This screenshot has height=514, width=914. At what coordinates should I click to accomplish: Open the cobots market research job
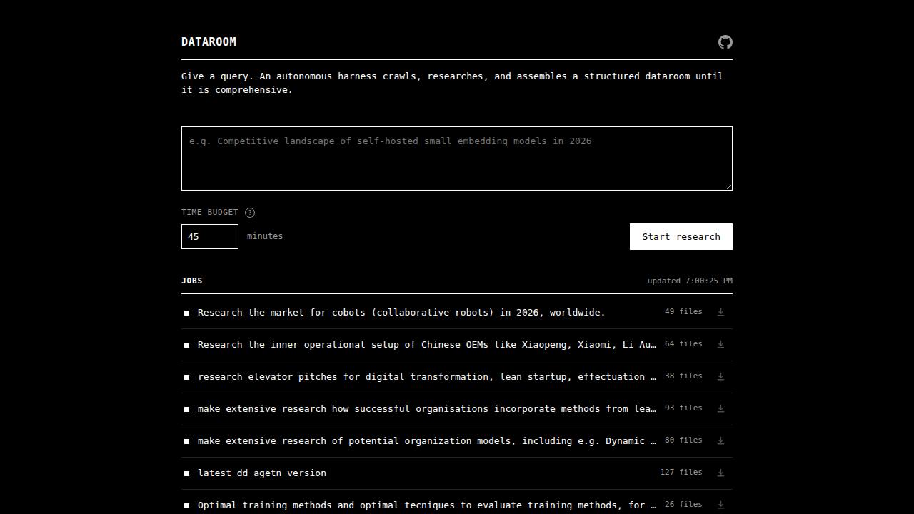coord(401,312)
